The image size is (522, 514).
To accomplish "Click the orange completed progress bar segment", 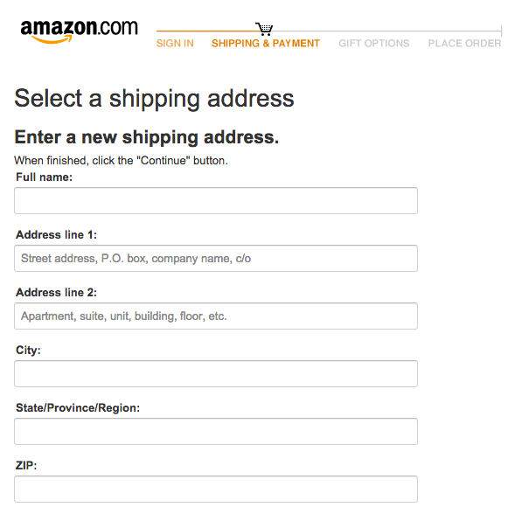I will (x=206, y=31).
